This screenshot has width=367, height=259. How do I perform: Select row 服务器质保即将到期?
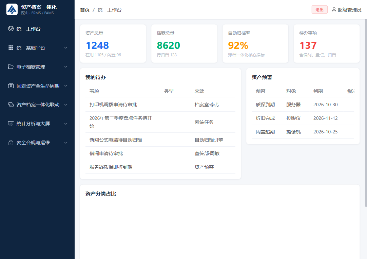tap(160, 167)
